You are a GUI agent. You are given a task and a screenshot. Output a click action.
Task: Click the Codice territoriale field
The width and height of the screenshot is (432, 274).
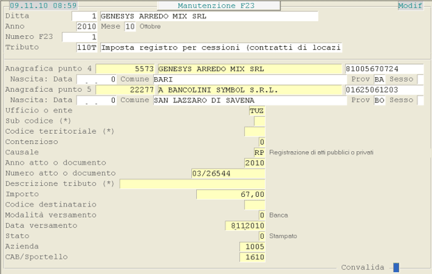(x=254, y=132)
